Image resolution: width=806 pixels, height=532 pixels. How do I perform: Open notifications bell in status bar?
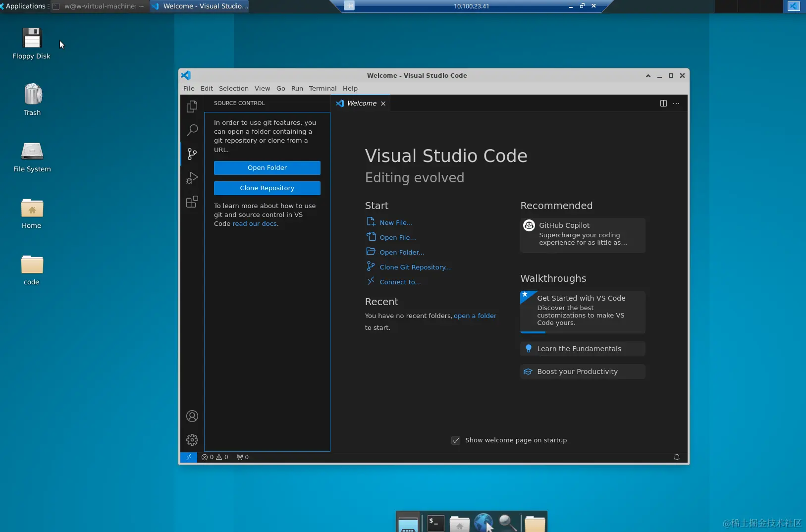click(x=677, y=457)
